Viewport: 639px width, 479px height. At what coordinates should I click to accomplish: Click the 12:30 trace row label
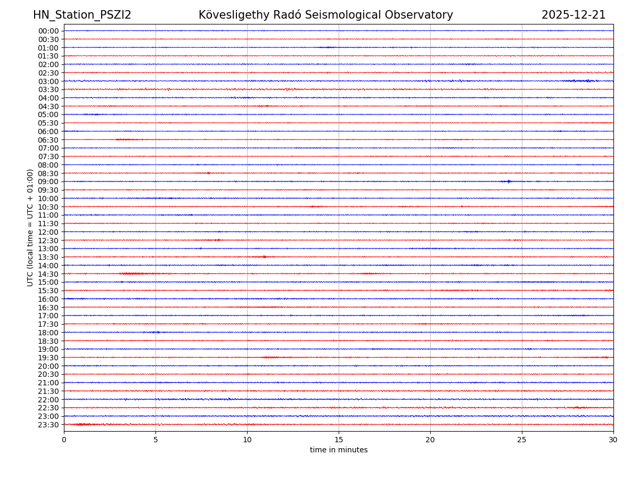[48, 241]
